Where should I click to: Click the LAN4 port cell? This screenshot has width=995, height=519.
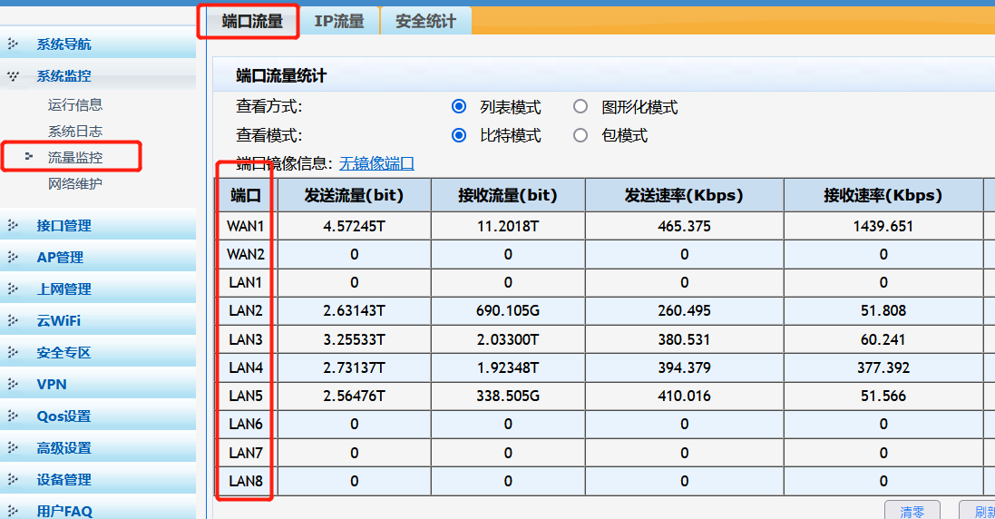[246, 367]
